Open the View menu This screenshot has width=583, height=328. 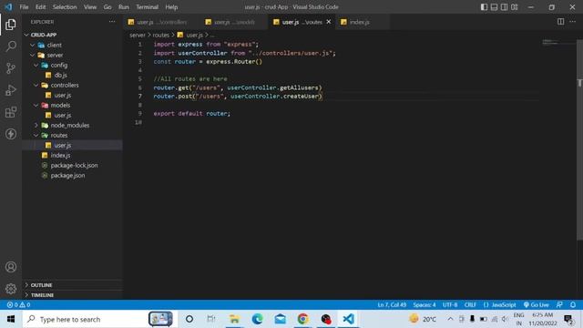[90, 7]
